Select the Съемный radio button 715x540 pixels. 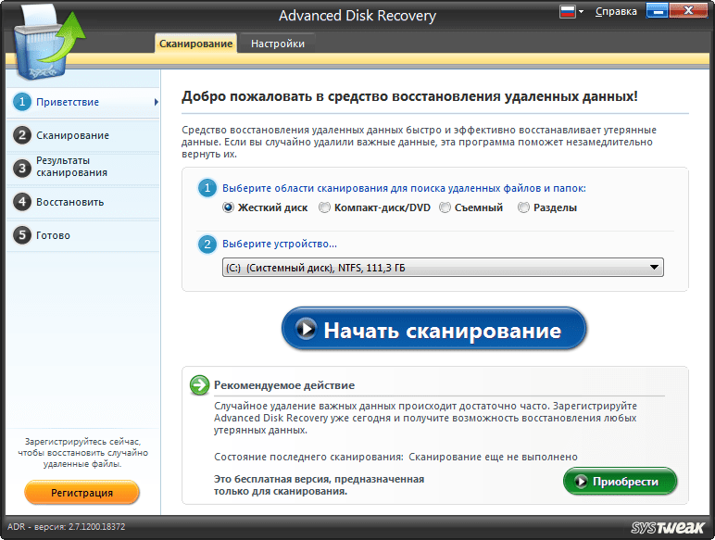point(445,207)
